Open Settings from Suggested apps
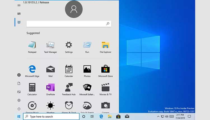 click(x=69, y=47)
